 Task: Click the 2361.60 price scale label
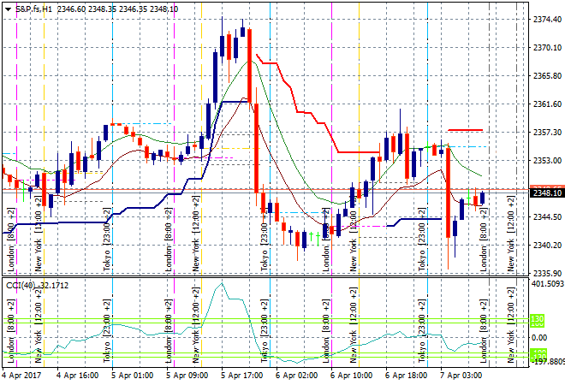(x=546, y=104)
